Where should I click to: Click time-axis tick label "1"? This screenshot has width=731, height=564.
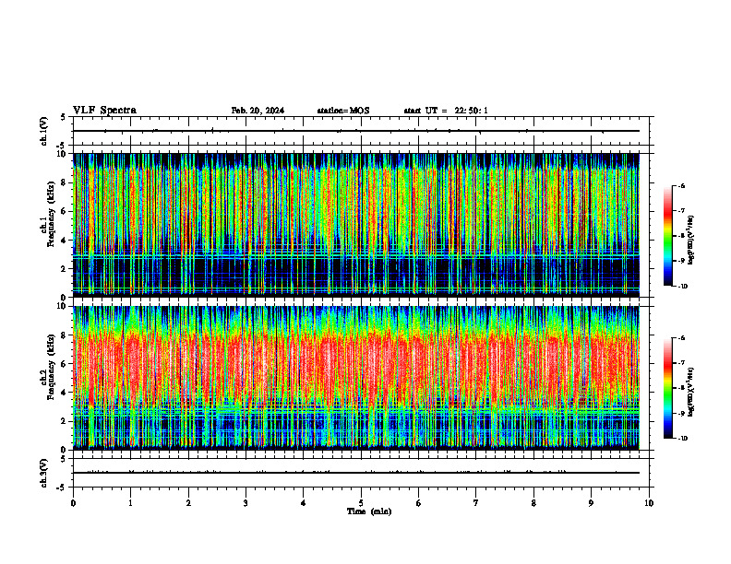point(130,503)
